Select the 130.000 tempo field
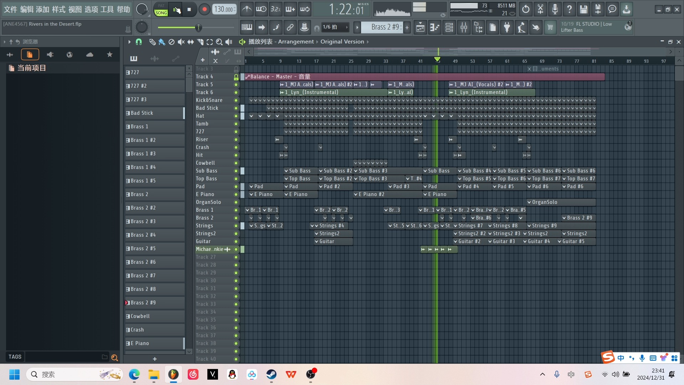Viewport: 684px width, 385px height. (224, 9)
